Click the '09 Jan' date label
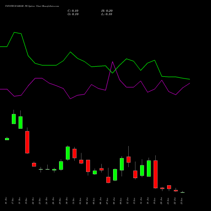The height and width of the screenshot is (211, 211). [x=121, y=201]
